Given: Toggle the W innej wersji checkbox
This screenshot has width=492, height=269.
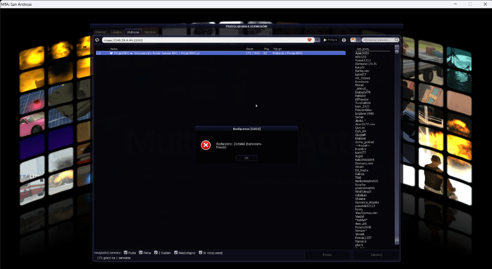Looking at the screenshot, I should 201,252.
